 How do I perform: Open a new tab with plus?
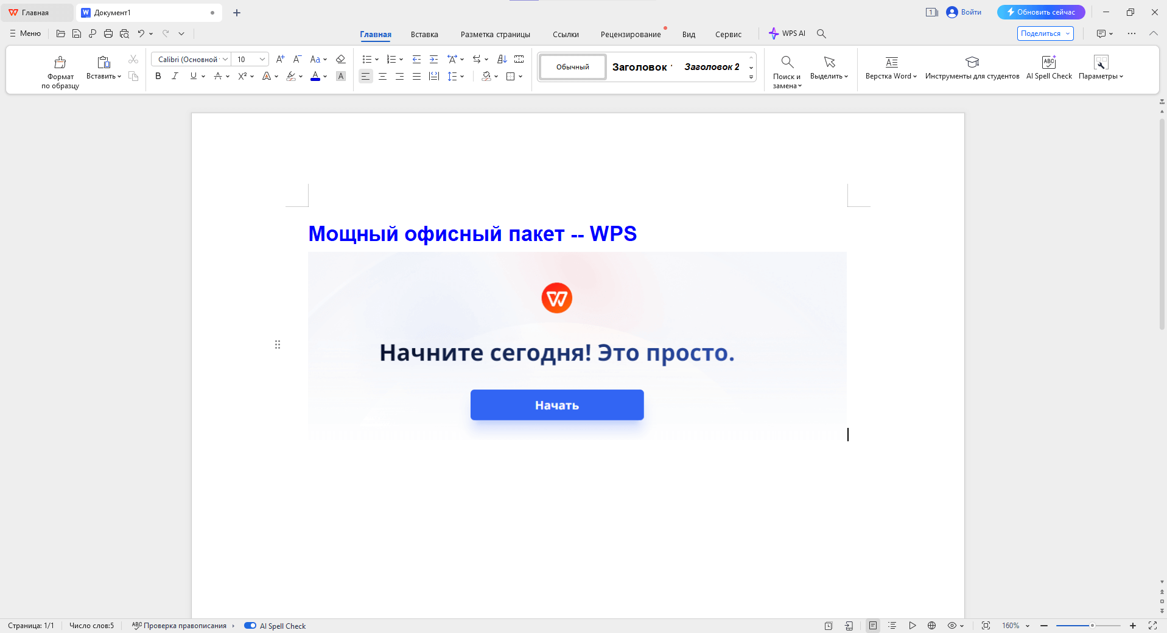[237, 13]
